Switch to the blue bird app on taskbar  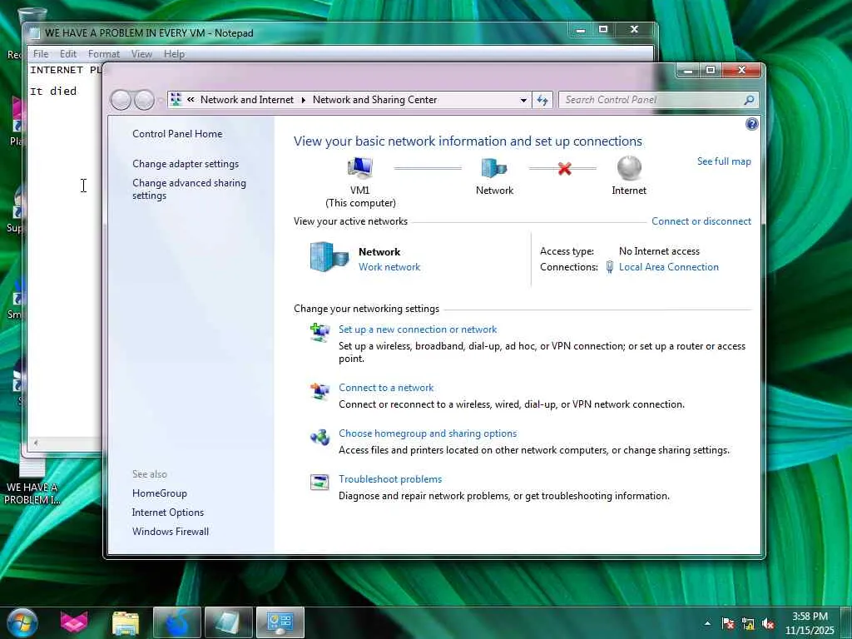(x=177, y=622)
